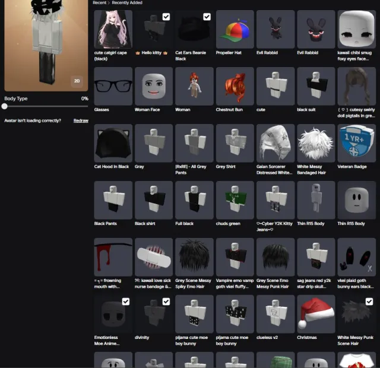The height and width of the screenshot is (368, 380).
Task: Click the 'Black Pants' item name
Action: pos(106,224)
